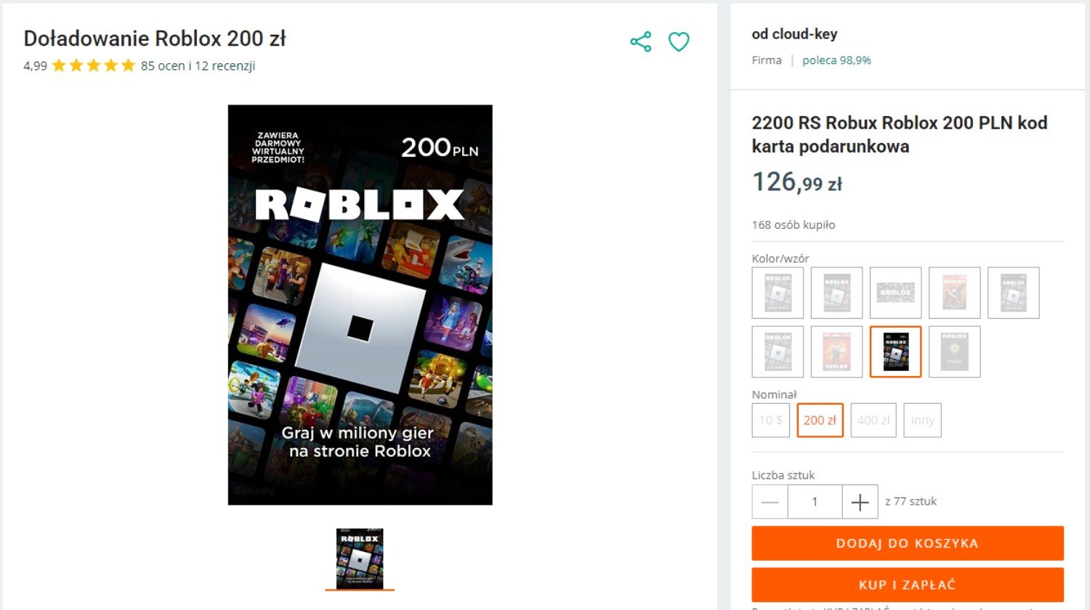Select the first Roblox card variant swatch
The height and width of the screenshot is (610, 1090).
tap(778, 293)
